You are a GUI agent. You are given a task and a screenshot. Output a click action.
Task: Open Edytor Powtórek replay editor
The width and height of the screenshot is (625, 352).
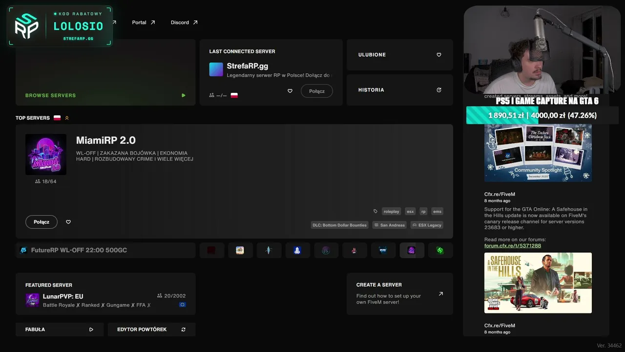[152, 330]
